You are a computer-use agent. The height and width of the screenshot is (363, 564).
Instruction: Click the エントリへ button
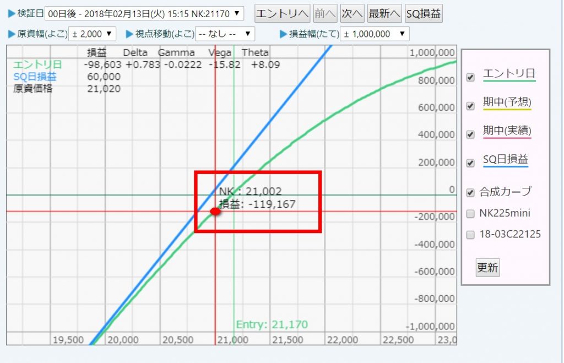(x=283, y=14)
